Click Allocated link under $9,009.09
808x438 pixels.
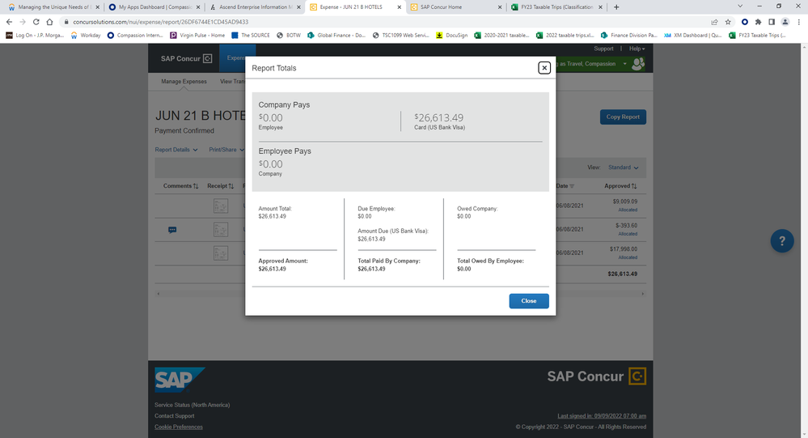pyautogui.click(x=628, y=210)
